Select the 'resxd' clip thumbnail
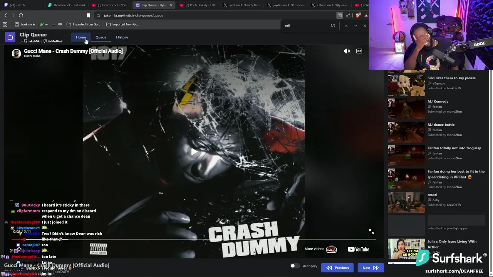Screen dimensions: 493x277 point(406,202)
